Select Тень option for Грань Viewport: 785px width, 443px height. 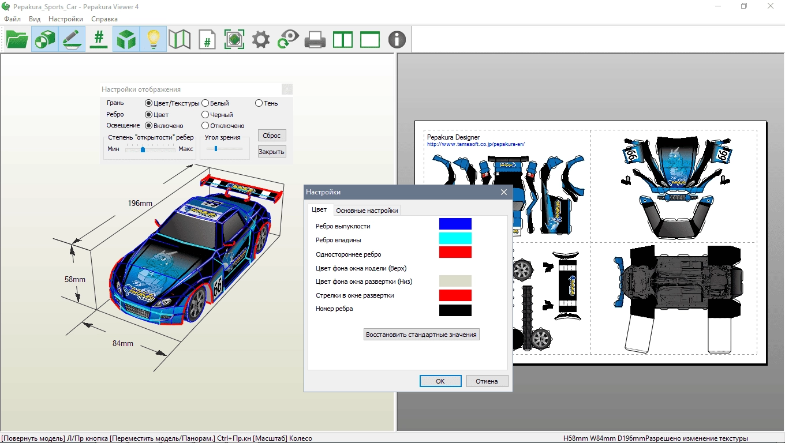click(266, 103)
